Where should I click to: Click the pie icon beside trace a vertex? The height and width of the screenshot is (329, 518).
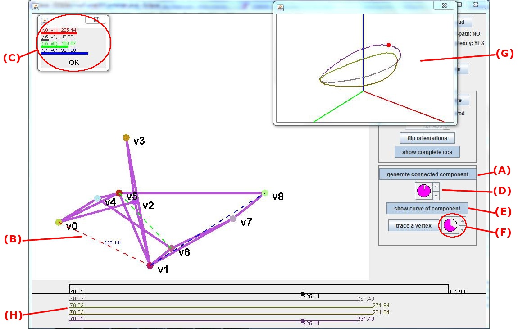click(x=450, y=225)
